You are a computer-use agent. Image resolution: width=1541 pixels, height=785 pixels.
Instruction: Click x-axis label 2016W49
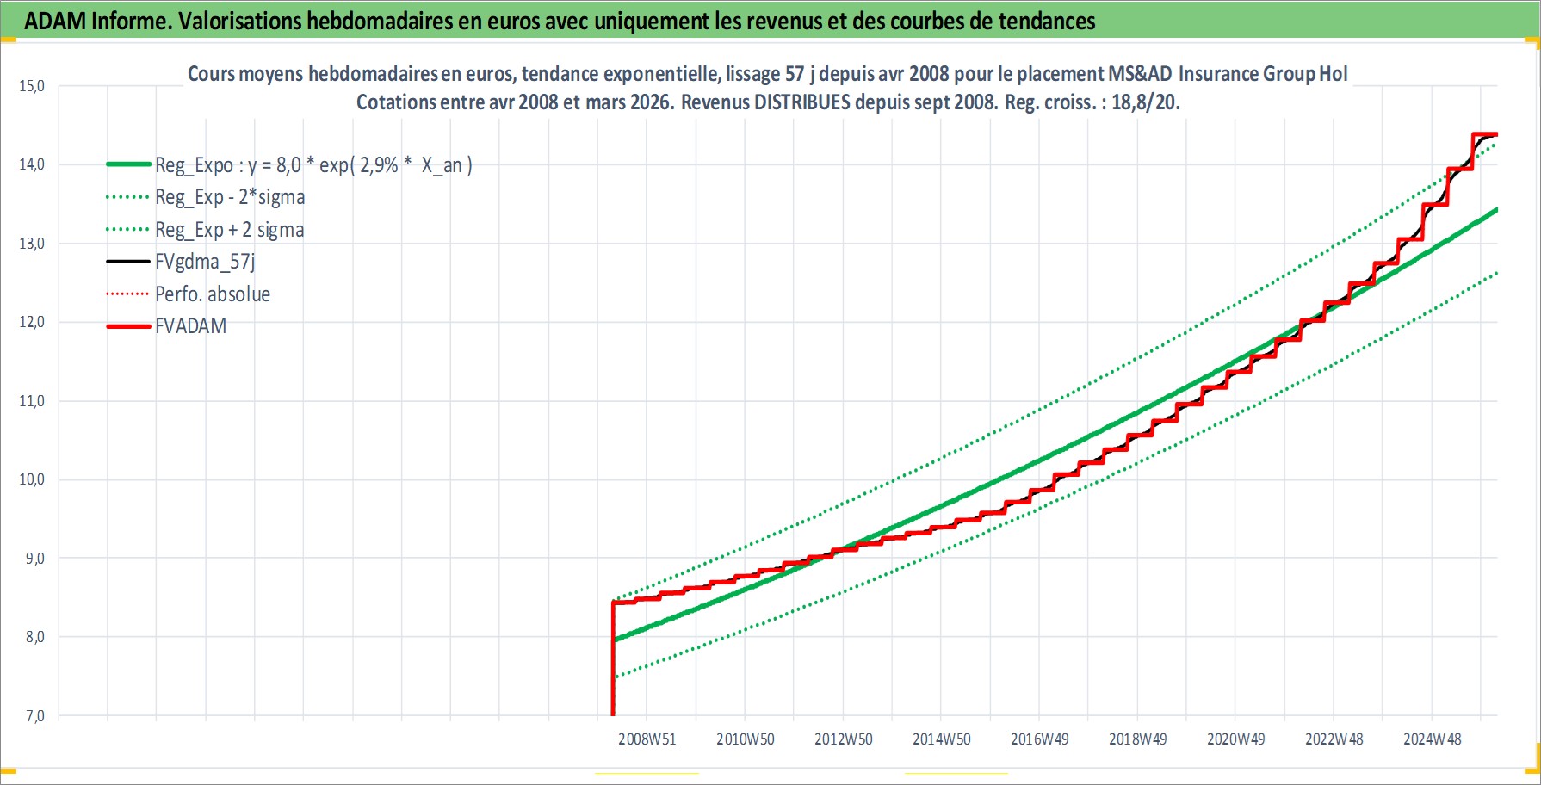pyautogui.click(x=1040, y=739)
